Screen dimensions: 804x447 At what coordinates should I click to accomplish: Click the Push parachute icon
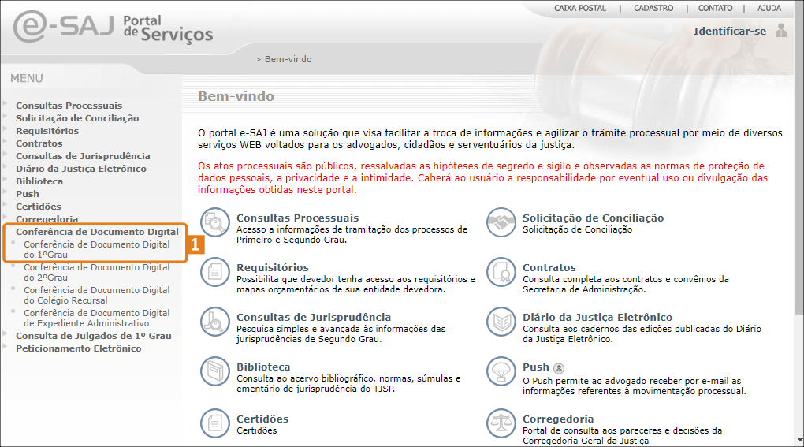pyautogui.click(x=501, y=371)
